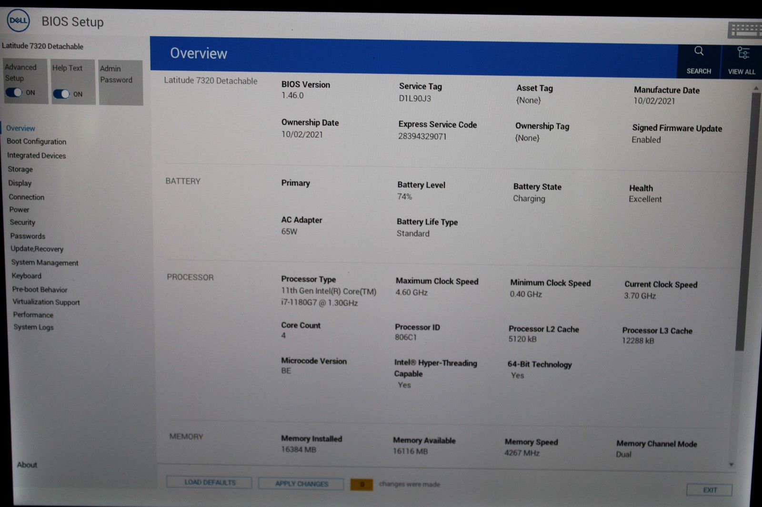Image resolution: width=762 pixels, height=507 pixels.
Task: Click the BIOS Version value 1.46.0
Action: 292,96
